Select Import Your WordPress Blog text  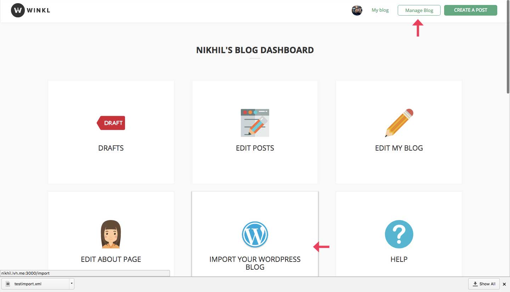(x=255, y=263)
